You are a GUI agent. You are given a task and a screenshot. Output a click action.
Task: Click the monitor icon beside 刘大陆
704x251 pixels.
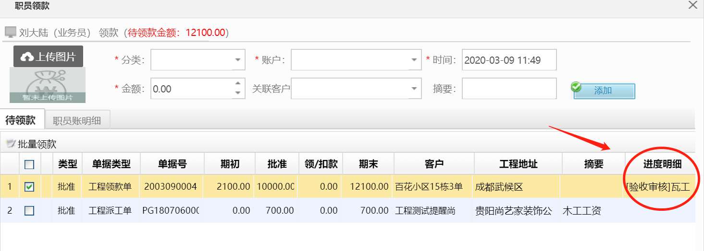[10, 33]
